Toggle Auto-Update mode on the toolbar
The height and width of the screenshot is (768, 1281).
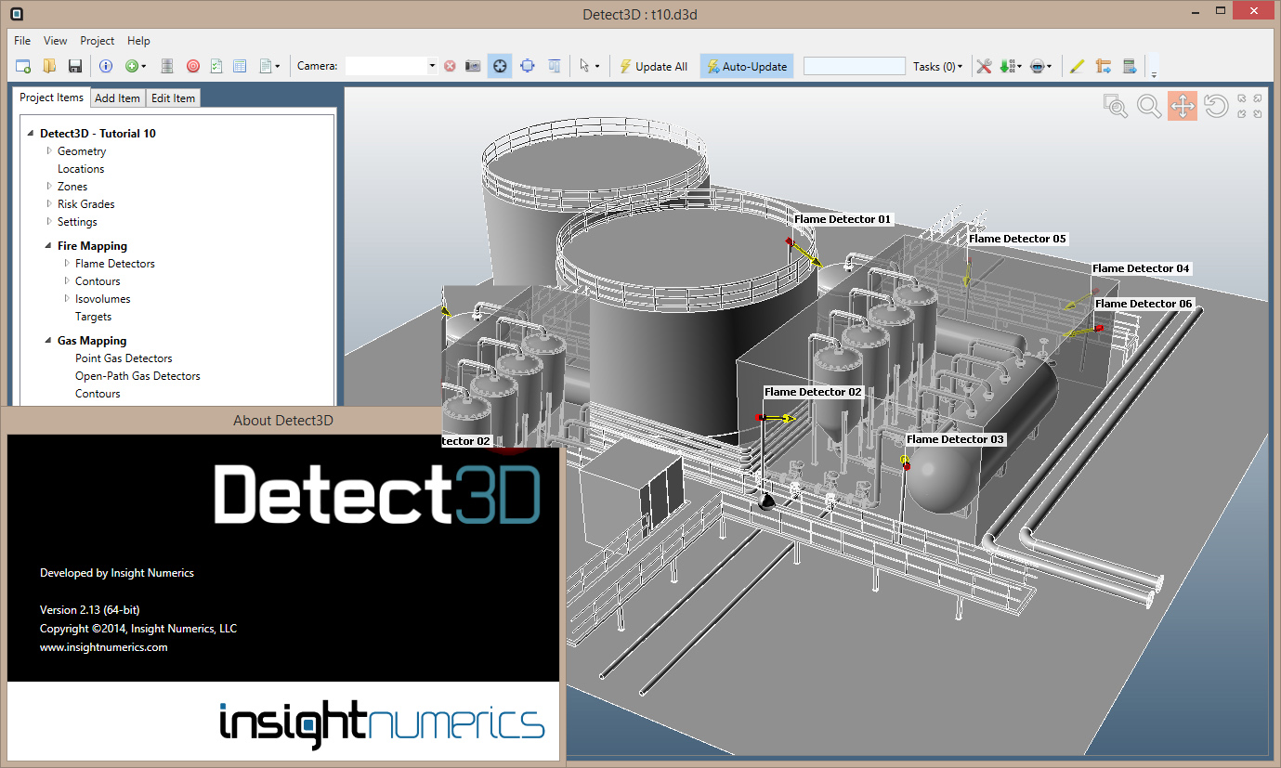point(746,66)
